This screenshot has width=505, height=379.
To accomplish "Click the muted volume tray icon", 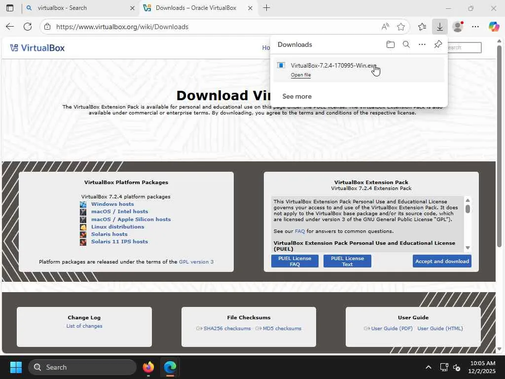I will (x=456, y=367).
